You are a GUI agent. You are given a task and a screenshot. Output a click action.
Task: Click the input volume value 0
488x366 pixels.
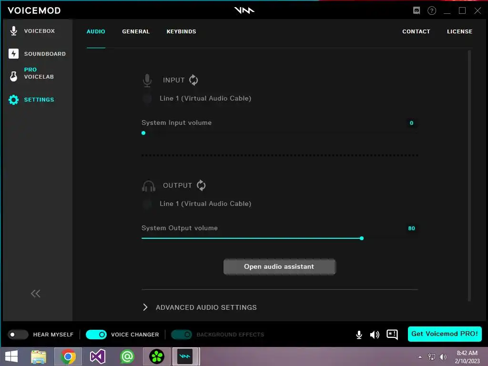[x=411, y=123]
